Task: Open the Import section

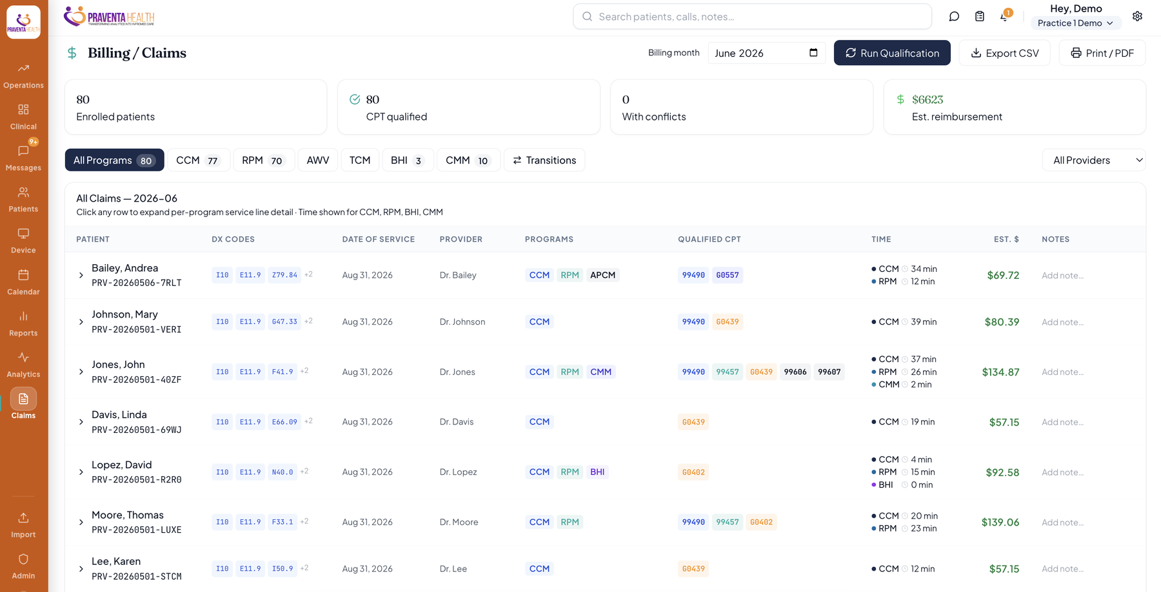Action: (23, 525)
